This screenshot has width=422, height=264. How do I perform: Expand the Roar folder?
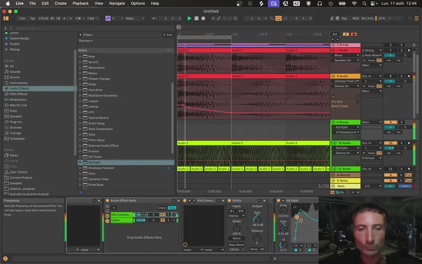coord(80,56)
